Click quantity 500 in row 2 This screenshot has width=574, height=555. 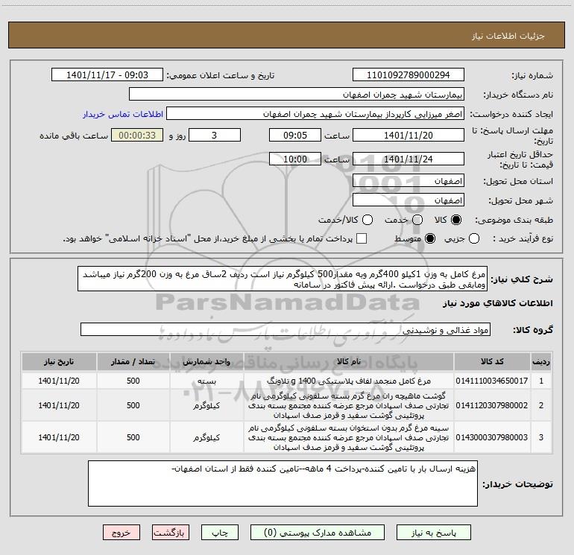coord(133,405)
